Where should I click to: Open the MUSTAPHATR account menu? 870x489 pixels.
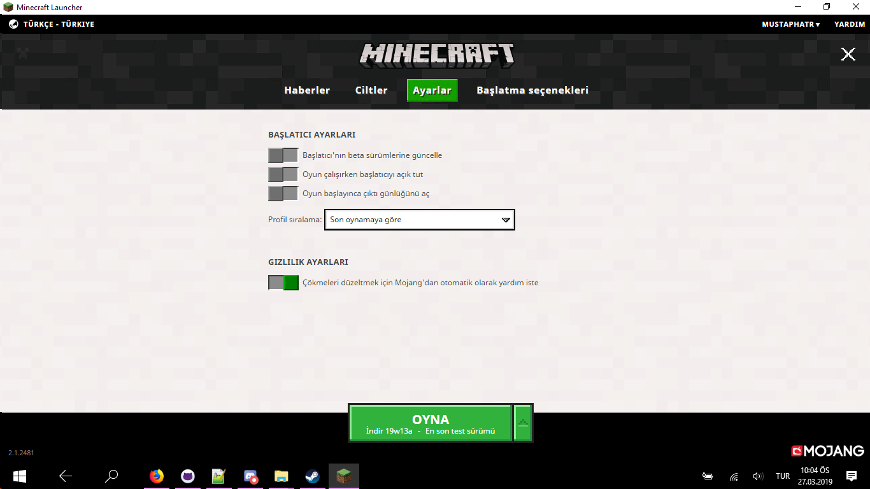790,24
